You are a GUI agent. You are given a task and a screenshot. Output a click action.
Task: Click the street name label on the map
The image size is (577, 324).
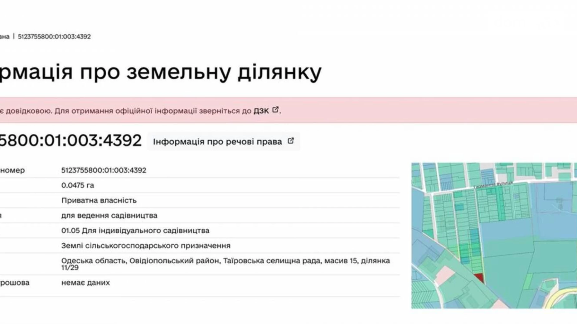[492, 185]
